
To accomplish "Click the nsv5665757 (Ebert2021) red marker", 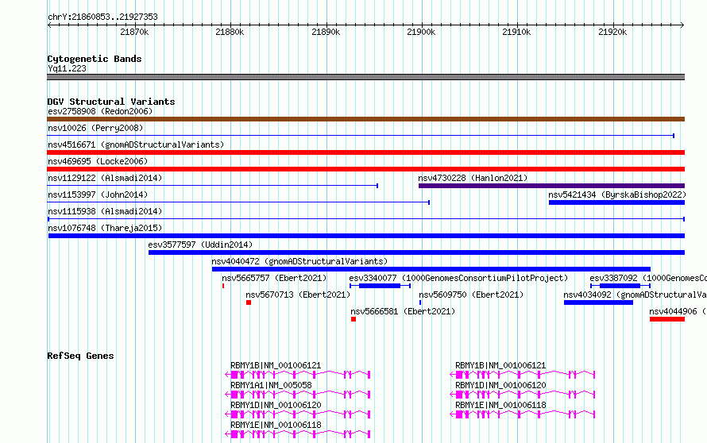I will (x=223, y=286).
